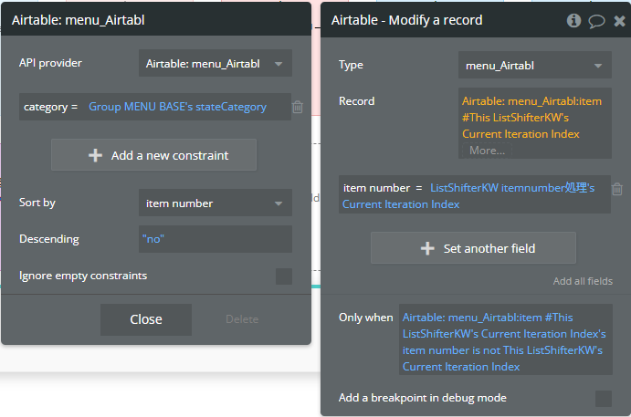The height and width of the screenshot is (417, 631).
Task: Delete the item number field with trash icon
Action: (617, 189)
